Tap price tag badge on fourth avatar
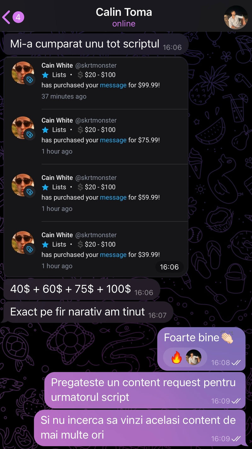 [30, 249]
